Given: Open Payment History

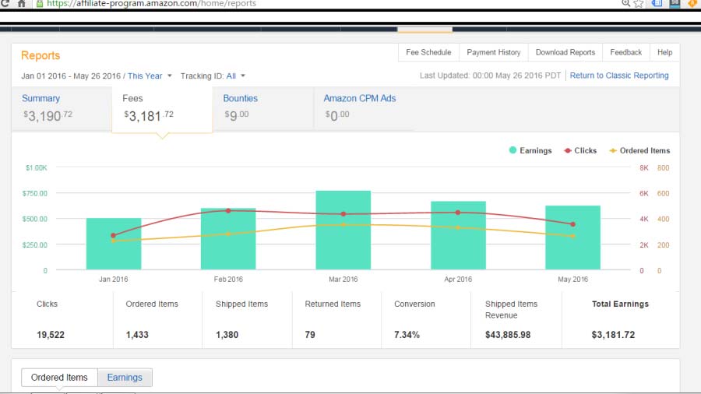Looking at the screenshot, I should 494,52.
